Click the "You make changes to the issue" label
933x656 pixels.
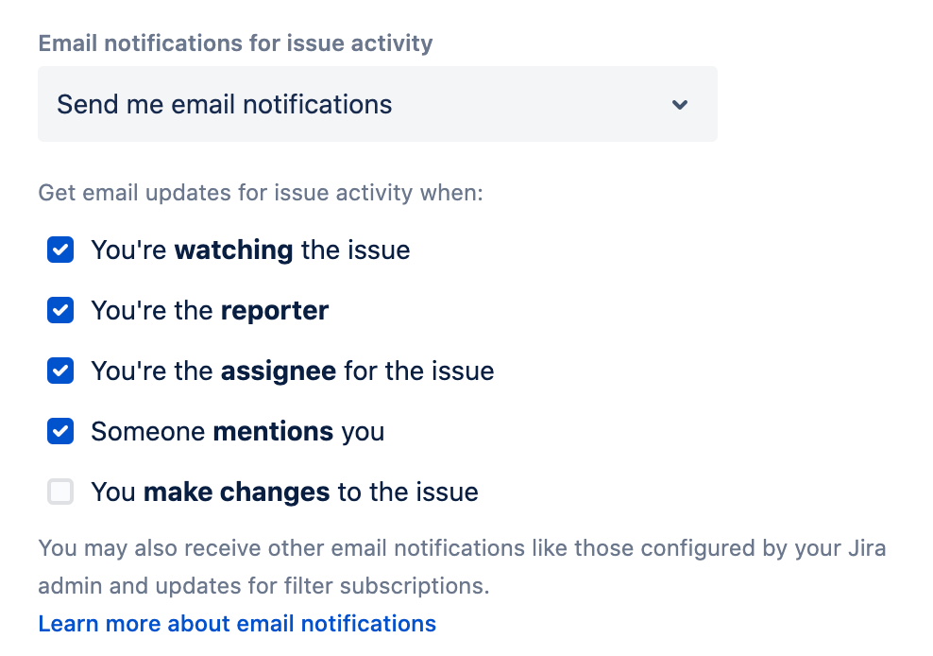pyautogui.click(x=284, y=492)
